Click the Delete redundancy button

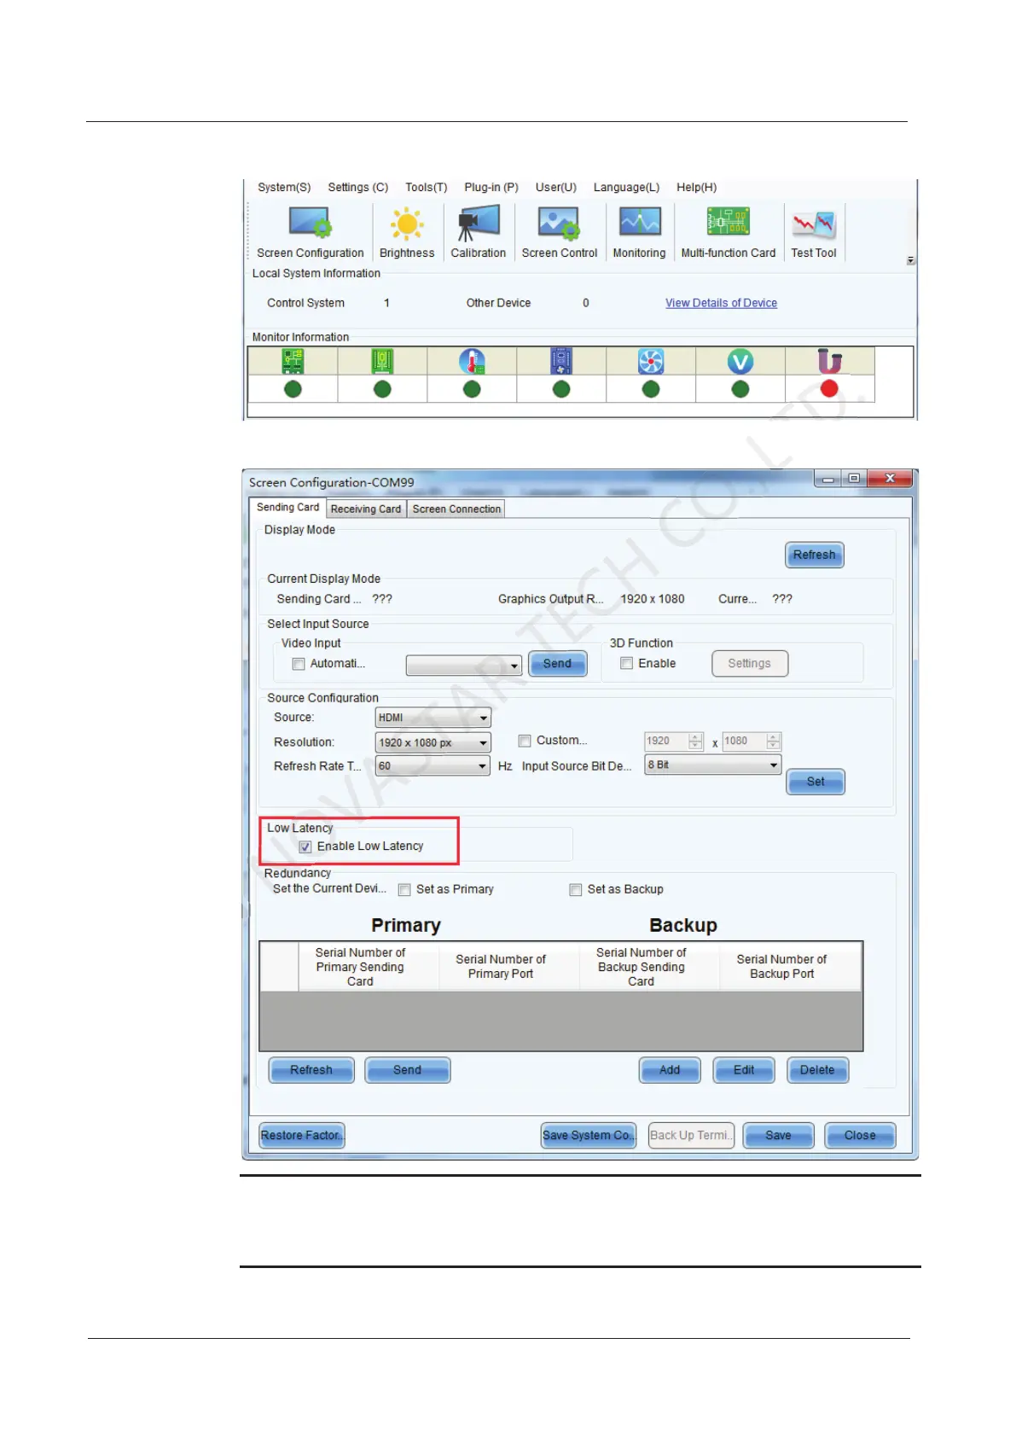coord(817,1070)
